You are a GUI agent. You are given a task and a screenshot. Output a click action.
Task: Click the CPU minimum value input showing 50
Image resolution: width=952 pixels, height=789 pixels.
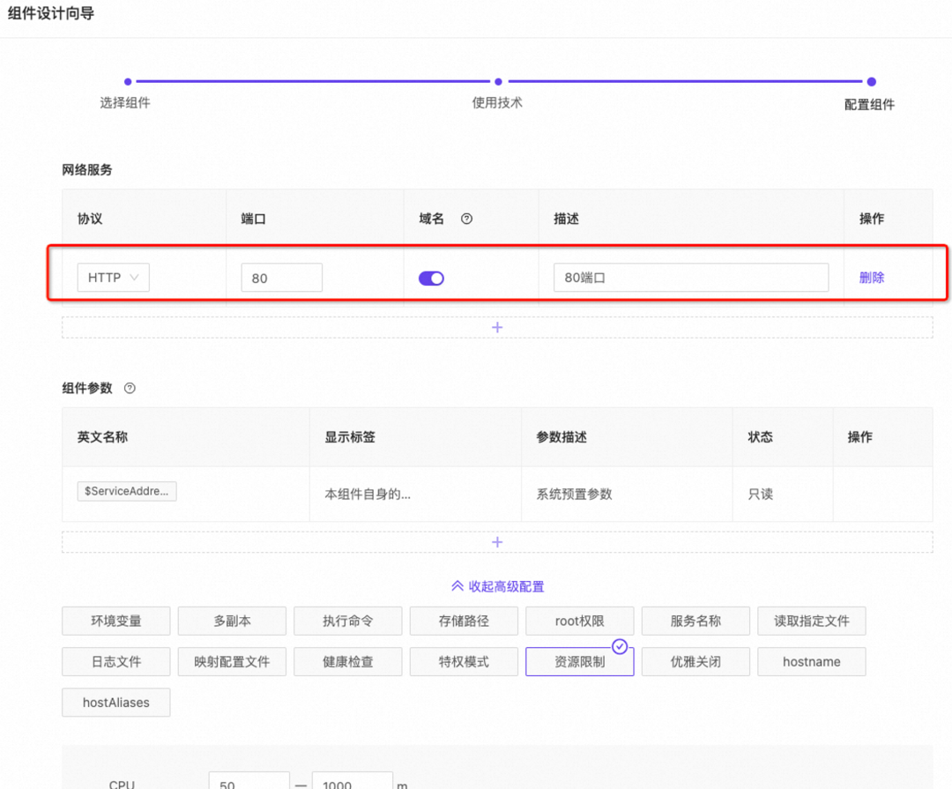coord(249,783)
